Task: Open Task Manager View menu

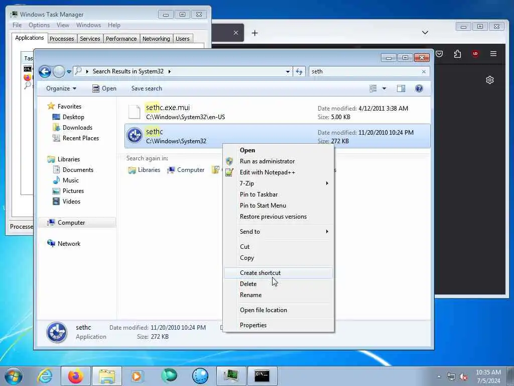Action: [x=63, y=25]
